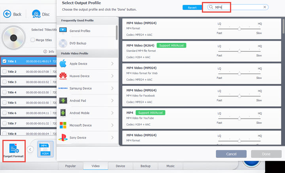Screen dimensions: 285x173
Task: Switch to the Backup tab
Action: pyautogui.click(x=145, y=166)
